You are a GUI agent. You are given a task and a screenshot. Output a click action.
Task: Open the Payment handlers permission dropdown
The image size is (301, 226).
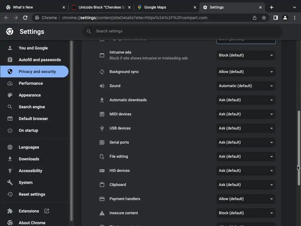246,199
